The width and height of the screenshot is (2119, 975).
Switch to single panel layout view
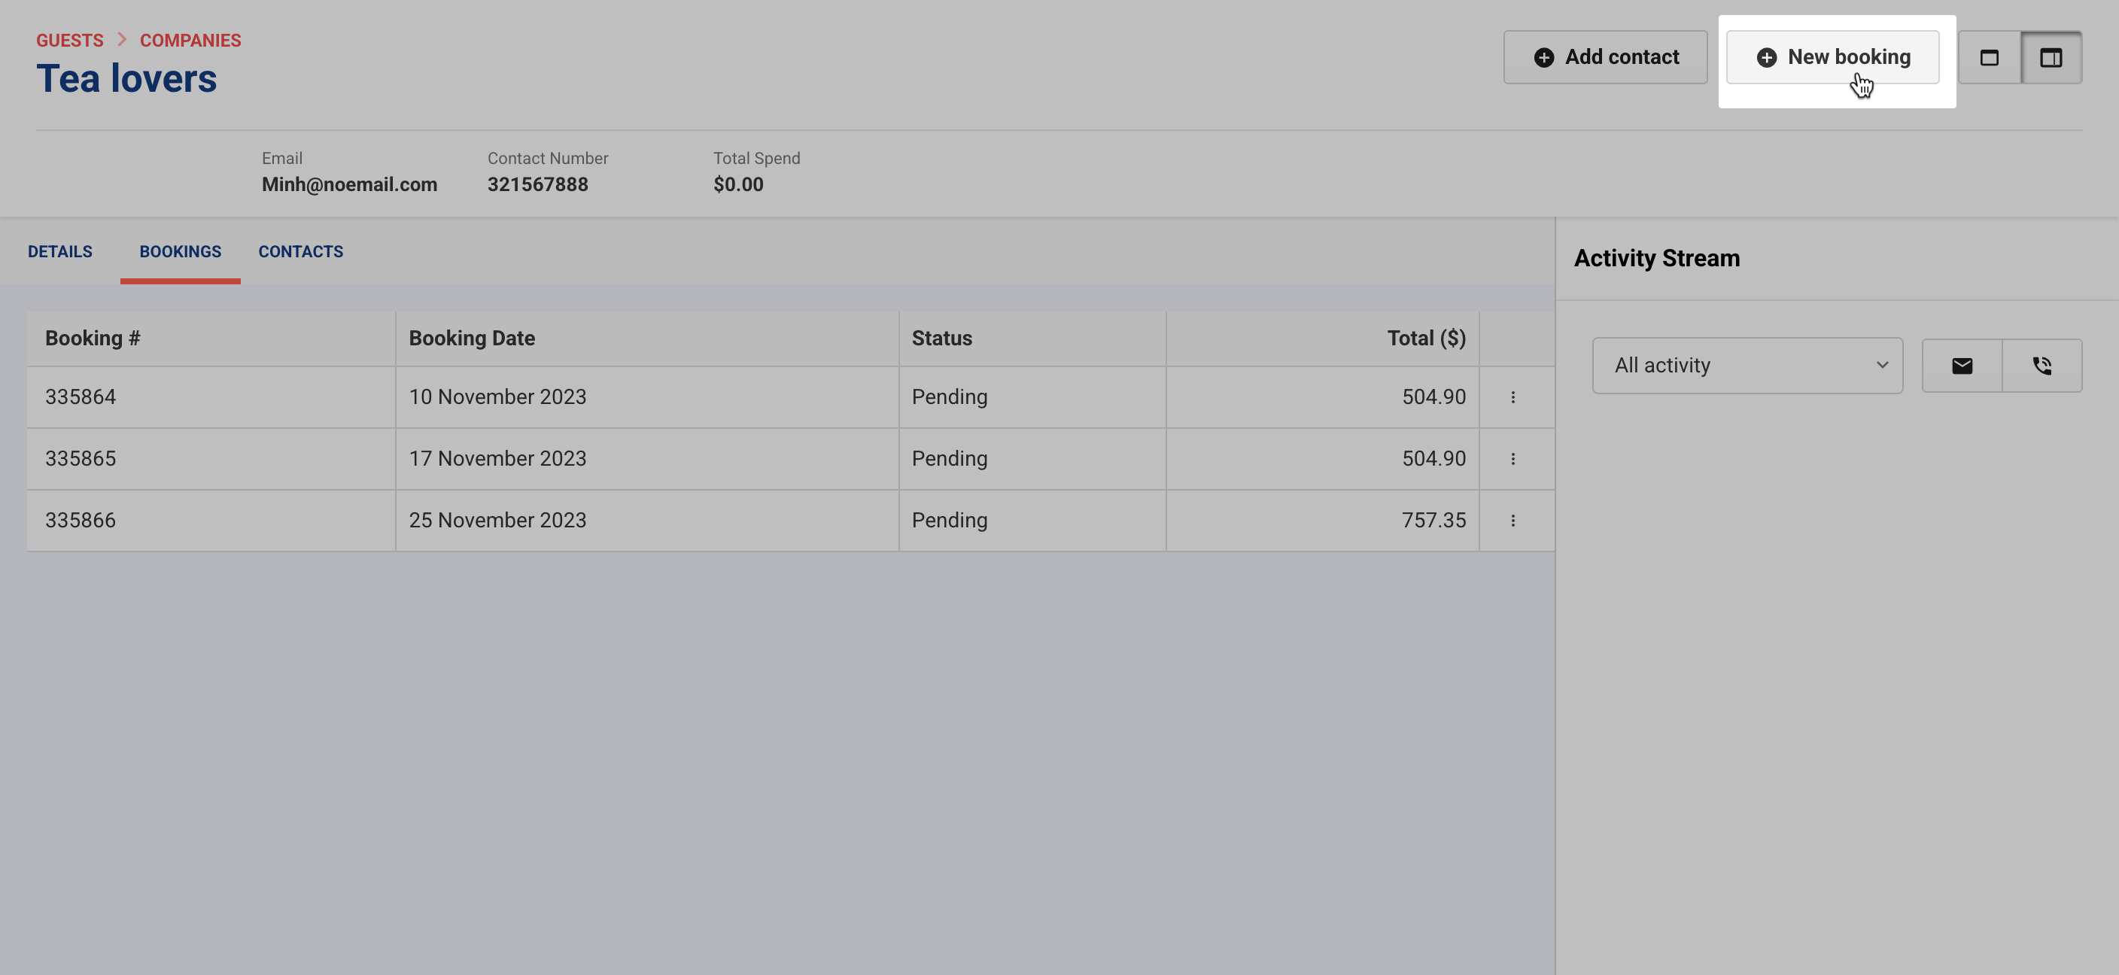tap(1988, 57)
